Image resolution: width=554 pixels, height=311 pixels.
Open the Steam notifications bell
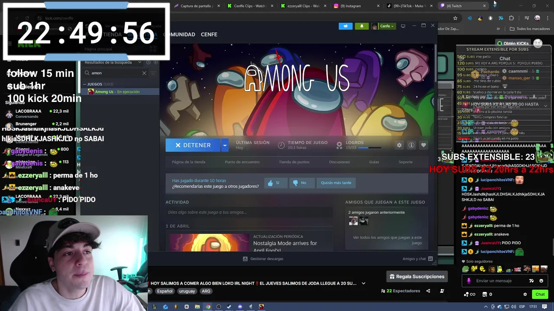coord(362,26)
